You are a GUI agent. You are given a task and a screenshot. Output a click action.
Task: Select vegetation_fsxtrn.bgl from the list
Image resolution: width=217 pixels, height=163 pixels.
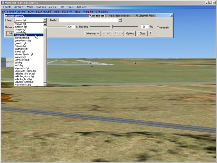click(x=29, y=71)
